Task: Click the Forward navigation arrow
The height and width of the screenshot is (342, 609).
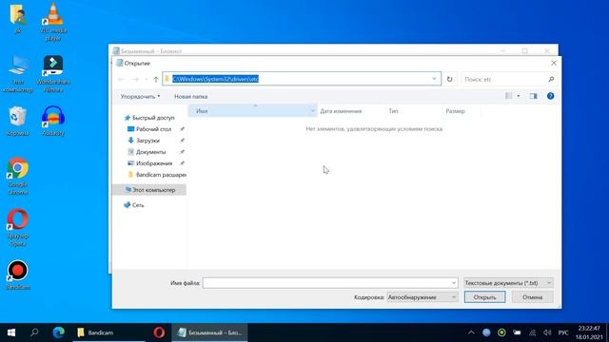Action: click(x=135, y=79)
